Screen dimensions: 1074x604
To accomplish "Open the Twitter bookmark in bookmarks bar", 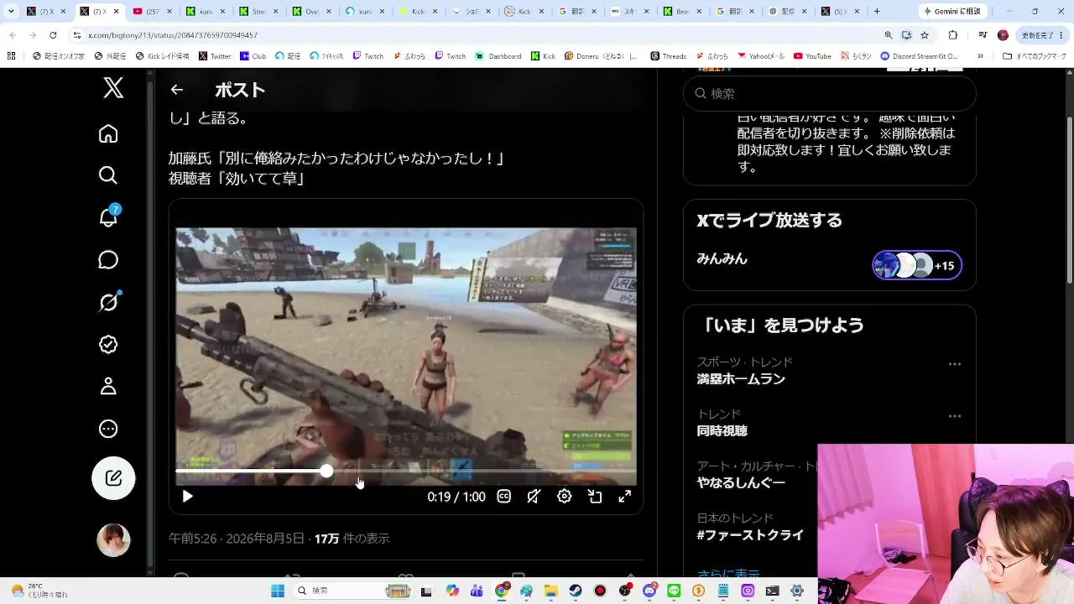I will point(215,56).
